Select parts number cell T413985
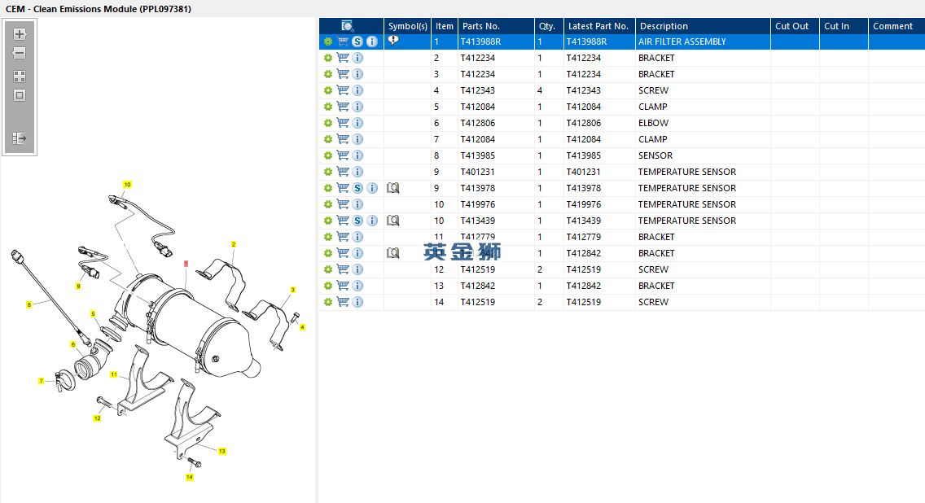 click(496, 155)
